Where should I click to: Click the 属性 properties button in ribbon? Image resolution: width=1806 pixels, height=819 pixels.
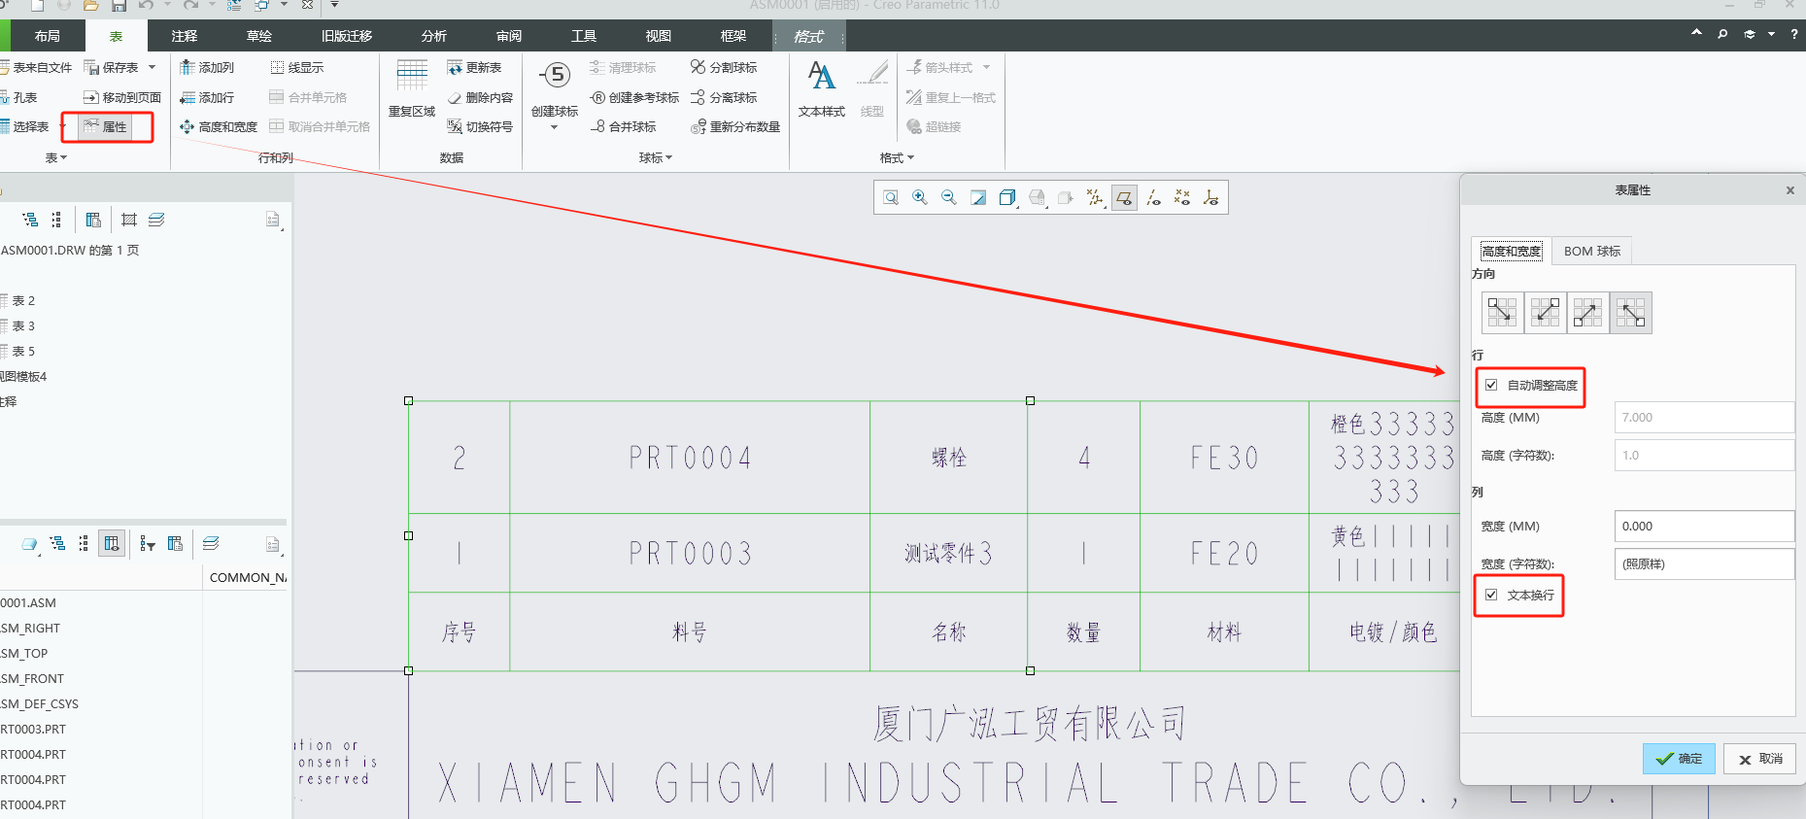tap(106, 126)
